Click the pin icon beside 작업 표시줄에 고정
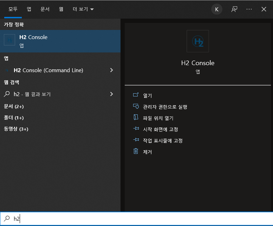The image size is (273, 226). click(136, 140)
